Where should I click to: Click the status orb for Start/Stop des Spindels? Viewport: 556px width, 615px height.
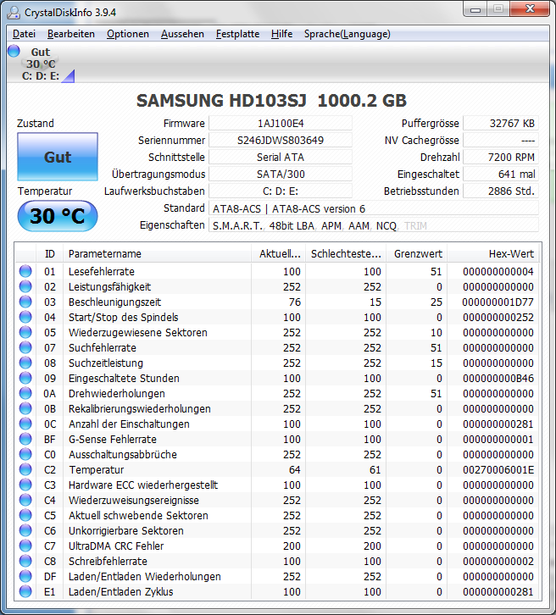click(25, 318)
